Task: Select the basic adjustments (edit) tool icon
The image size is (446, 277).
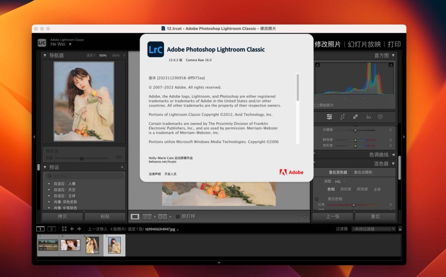Action: (x=329, y=117)
